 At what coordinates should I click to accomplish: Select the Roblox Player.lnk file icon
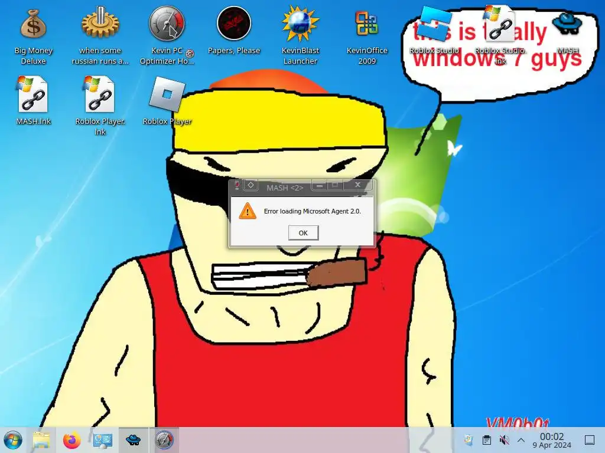[x=100, y=106]
